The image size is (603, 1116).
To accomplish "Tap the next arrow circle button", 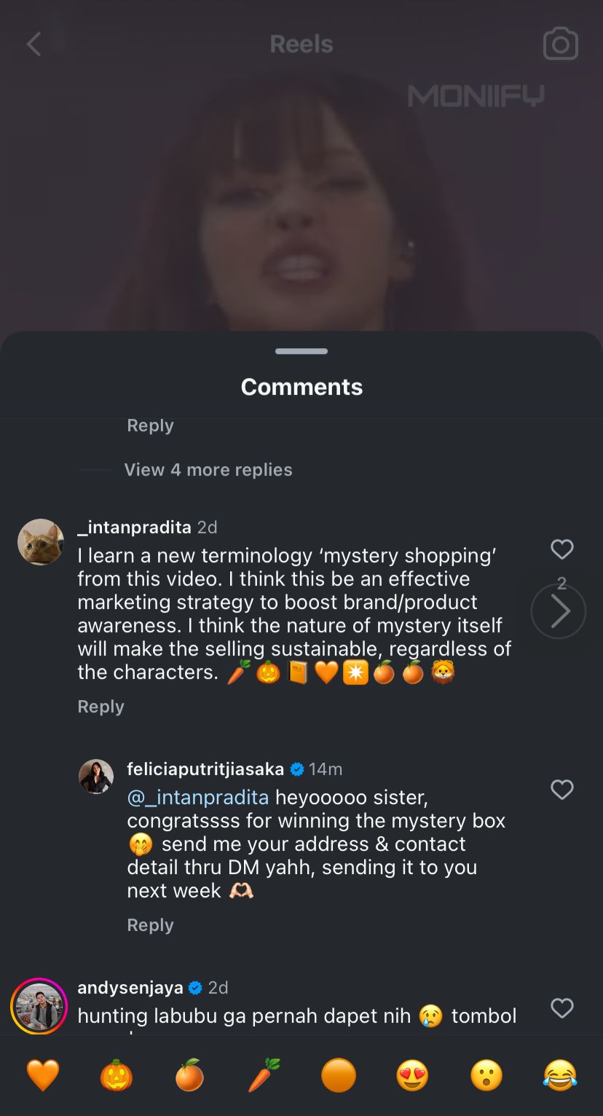I will [x=559, y=612].
